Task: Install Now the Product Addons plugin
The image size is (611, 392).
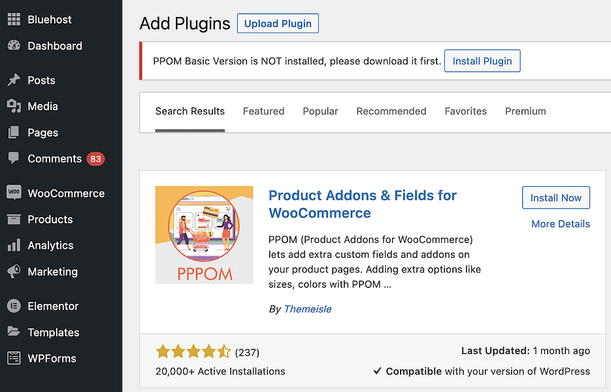Action: [x=555, y=197]
